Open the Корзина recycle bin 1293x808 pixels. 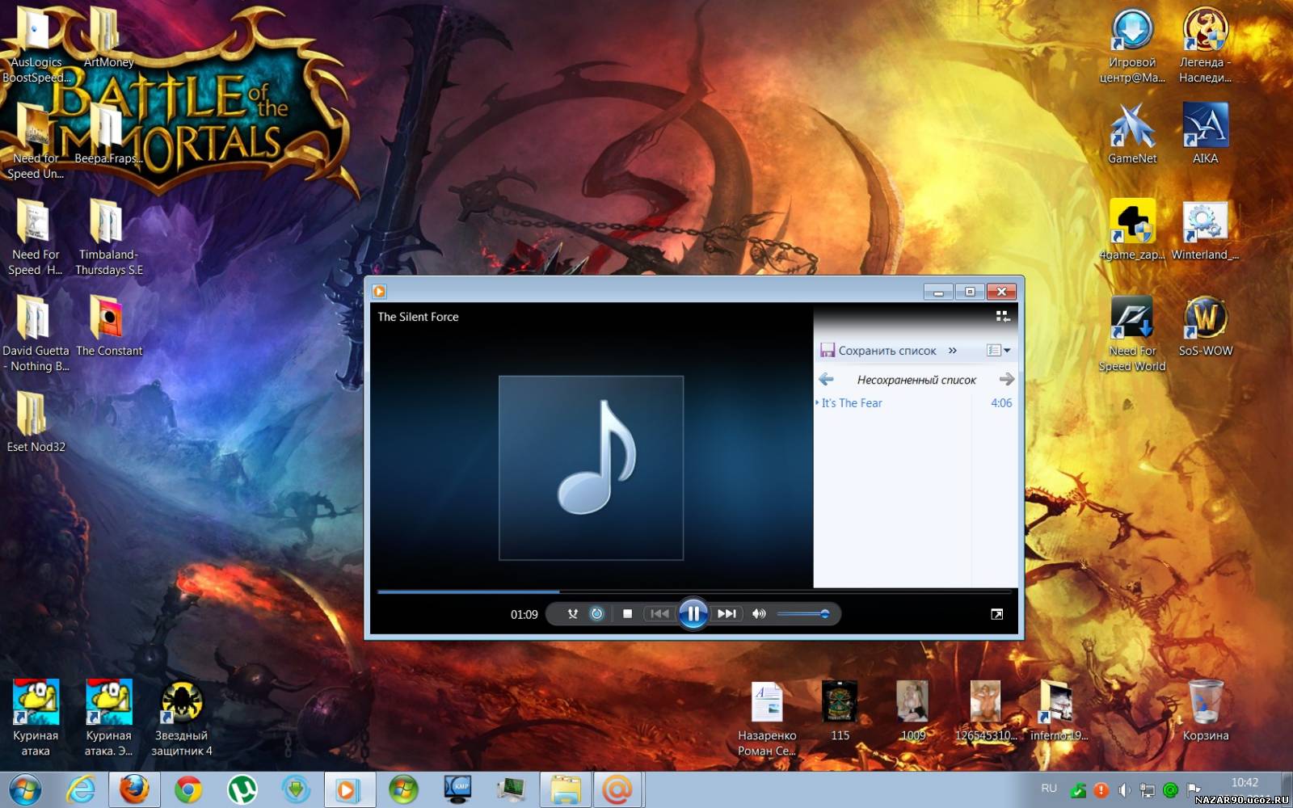1205,711
